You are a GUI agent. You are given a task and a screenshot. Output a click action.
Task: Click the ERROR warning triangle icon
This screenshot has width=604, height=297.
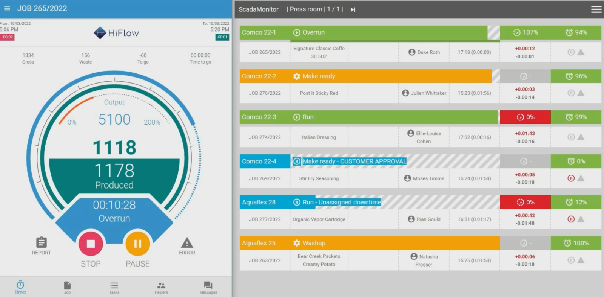click(x=187, y=243)
